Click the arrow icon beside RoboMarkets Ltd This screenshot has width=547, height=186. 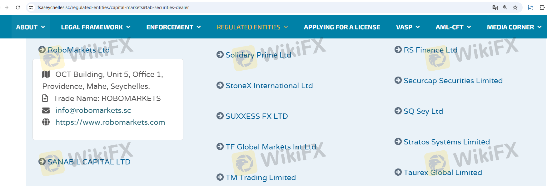pos(42,49)
